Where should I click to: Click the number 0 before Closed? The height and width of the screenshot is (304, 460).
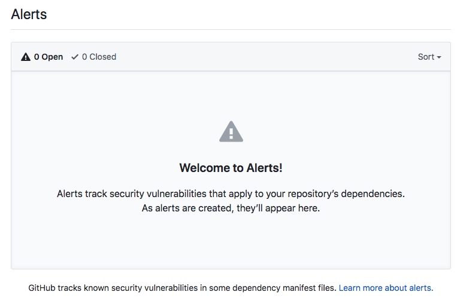(x=84, y=57)
